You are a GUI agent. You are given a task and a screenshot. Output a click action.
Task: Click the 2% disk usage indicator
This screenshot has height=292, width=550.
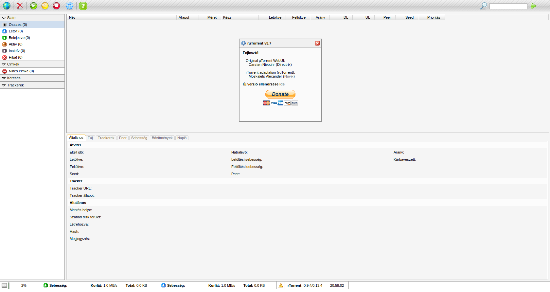[24, 285]
